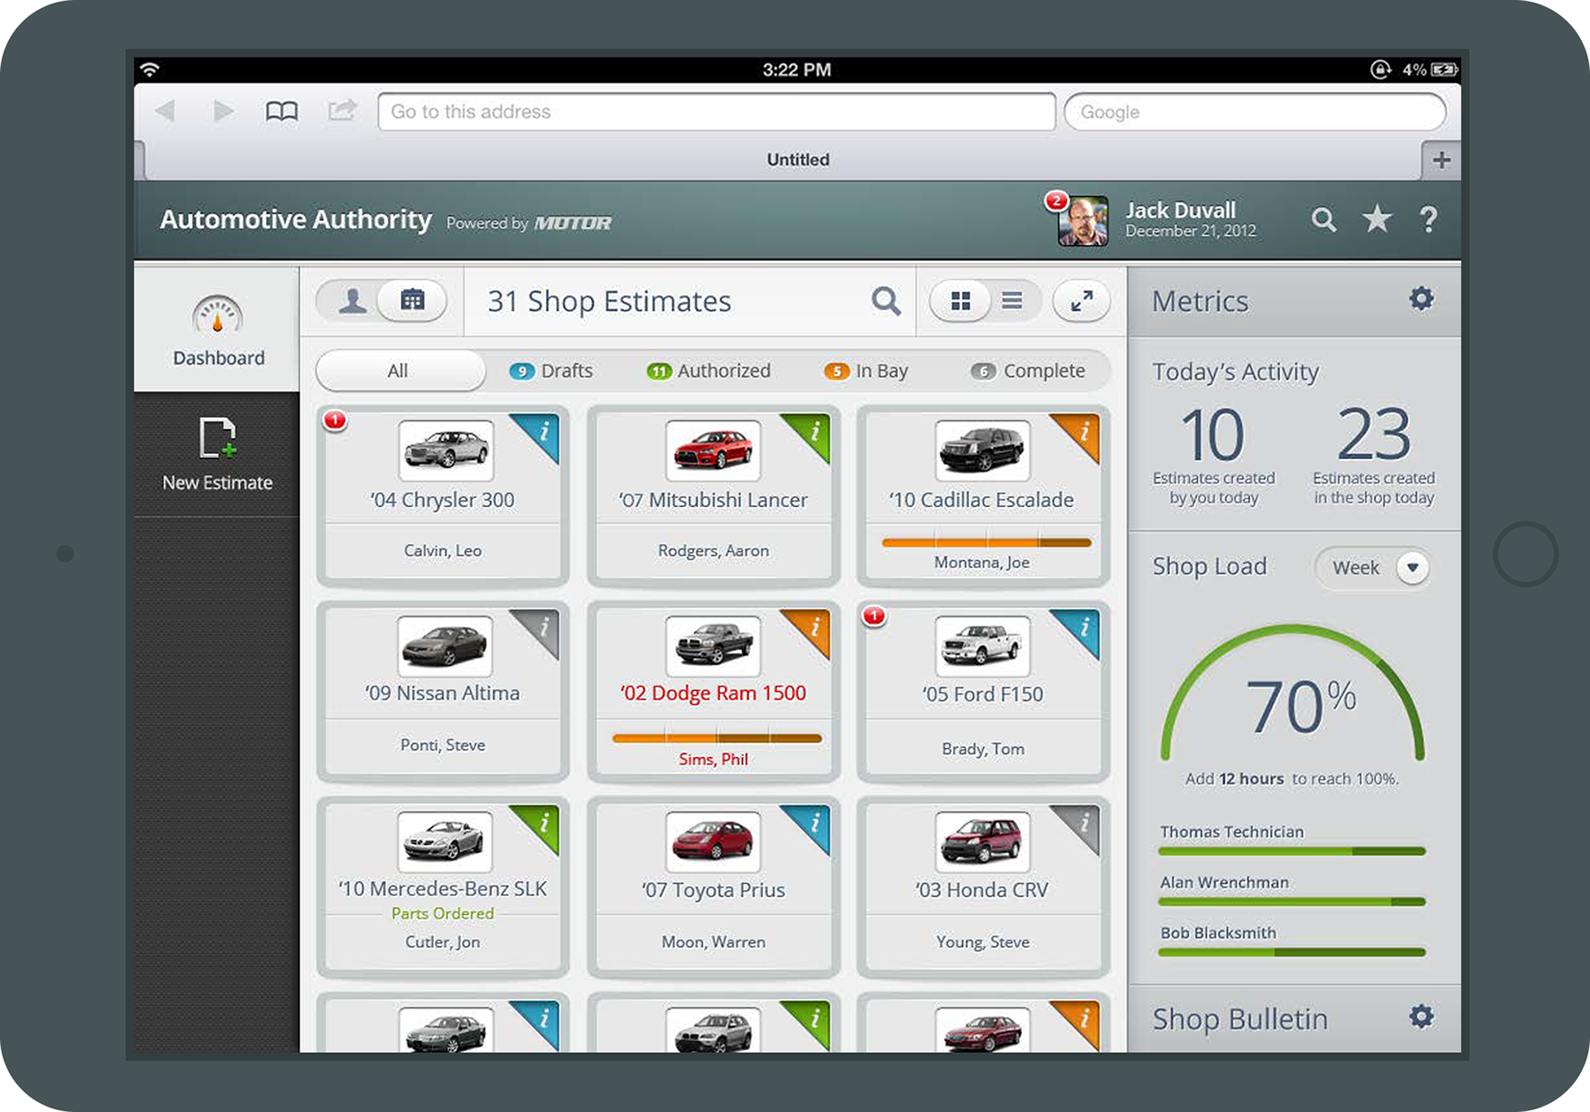Open the Metrics settings gear

point(1420,299)
